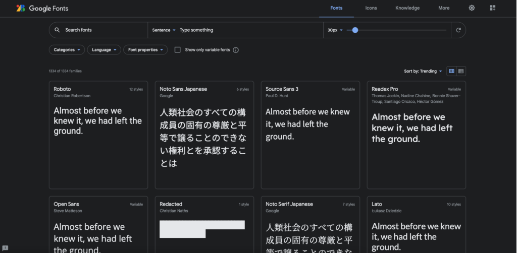Switch to grid view

point(452,71)
